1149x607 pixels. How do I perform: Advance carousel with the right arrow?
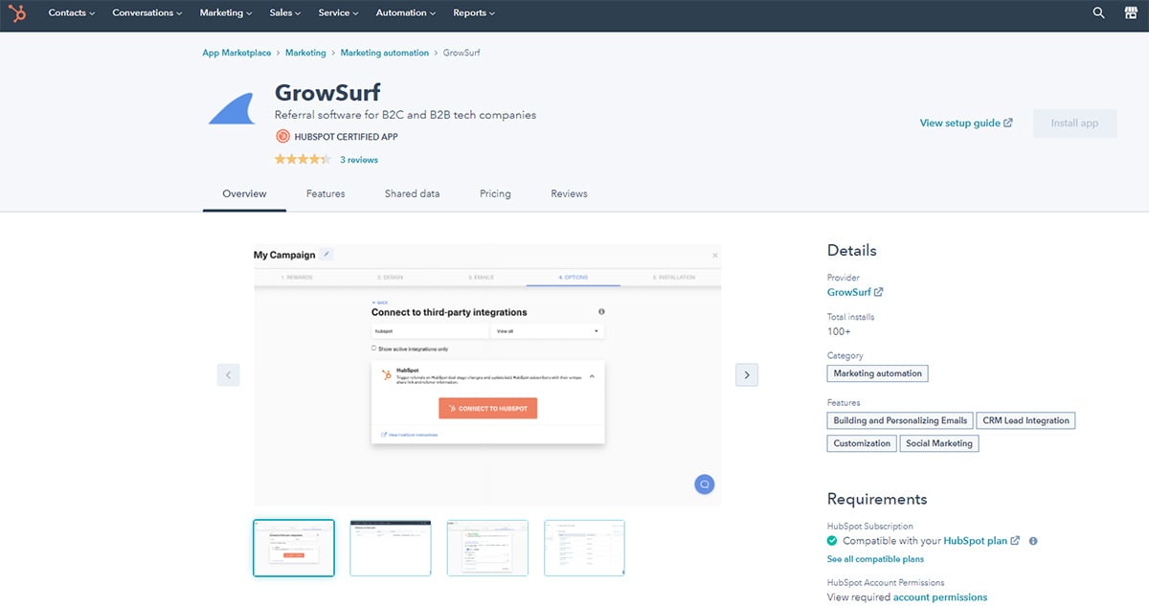[747, 374]
